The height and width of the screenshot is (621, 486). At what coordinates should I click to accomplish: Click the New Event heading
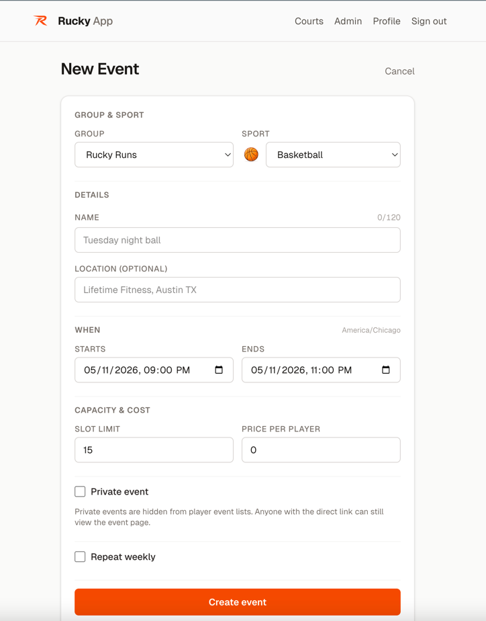tap(100, 69)
